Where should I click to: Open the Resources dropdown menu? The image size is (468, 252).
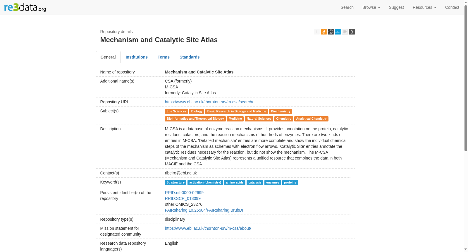[x=424, y=7]
